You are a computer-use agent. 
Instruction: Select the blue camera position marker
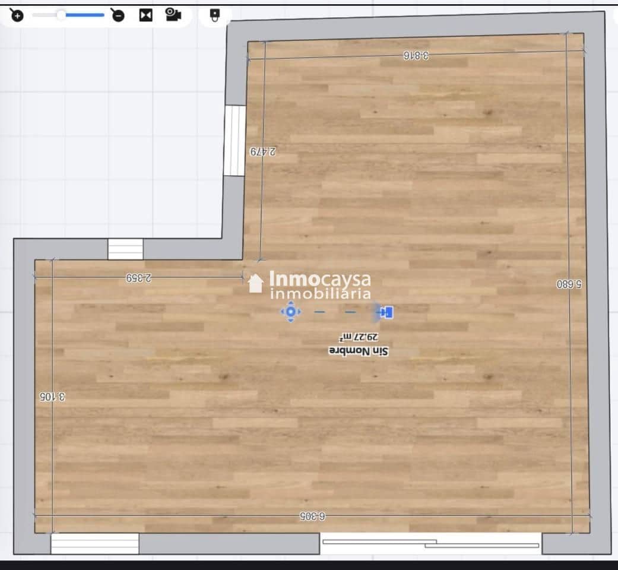(387, 312)
